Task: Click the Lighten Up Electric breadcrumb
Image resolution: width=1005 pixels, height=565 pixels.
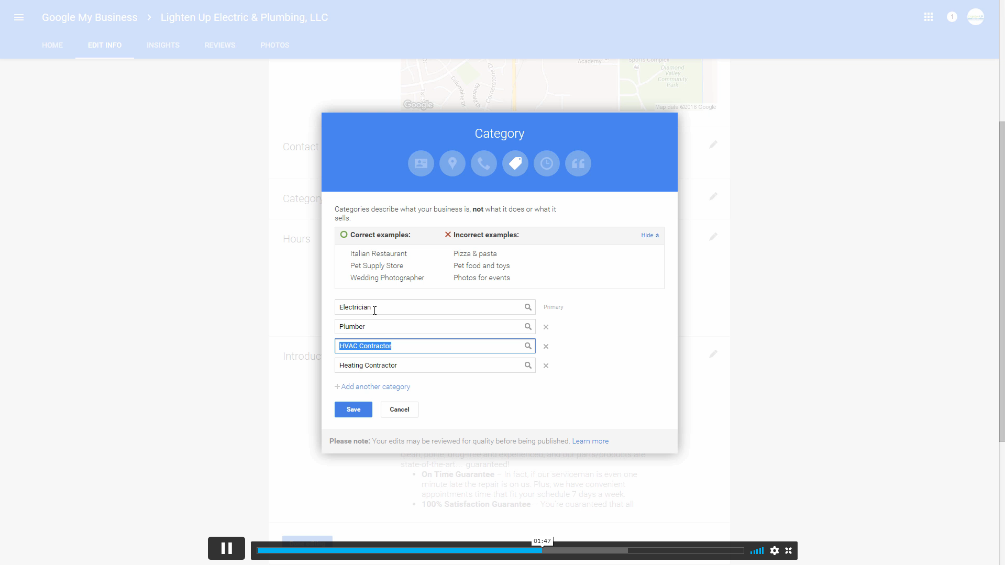Action: coord(244,17)
